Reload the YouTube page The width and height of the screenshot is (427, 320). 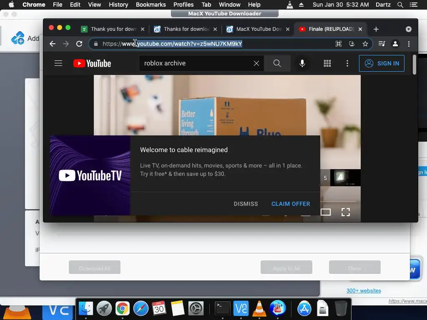point(79,44)
